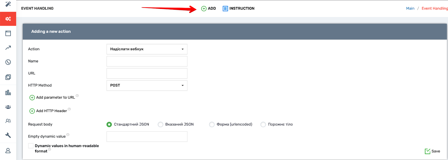
Task: Focus the Name input field
Action: click(147, 61)
